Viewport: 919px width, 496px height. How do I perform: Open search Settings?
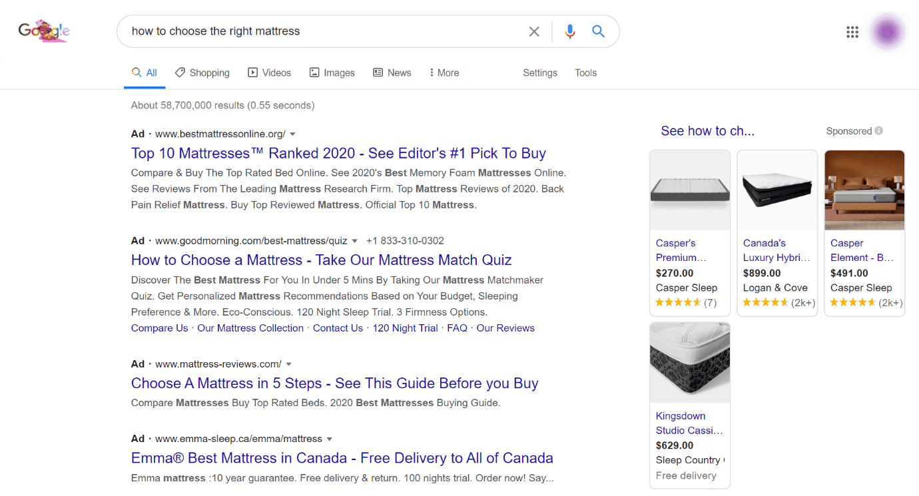coord(540,73)
